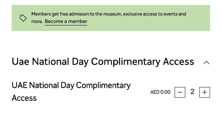Remove one complimentary ticket
This screenshot has width=222, height=115.
pos(180,92)
